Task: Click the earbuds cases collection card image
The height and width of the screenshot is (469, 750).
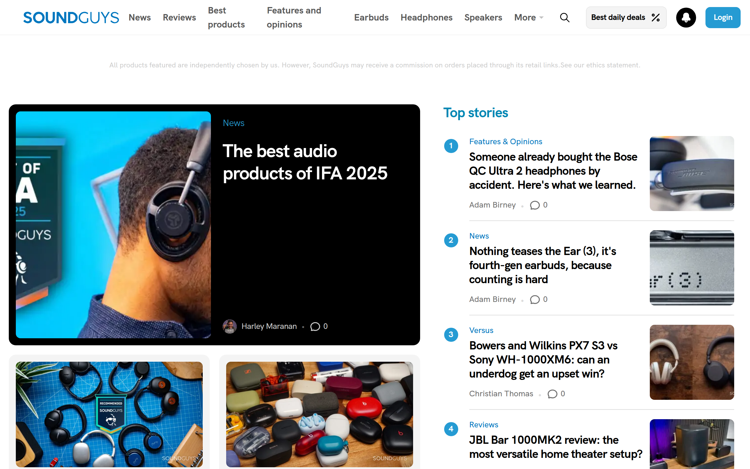Action: [320, 414]
